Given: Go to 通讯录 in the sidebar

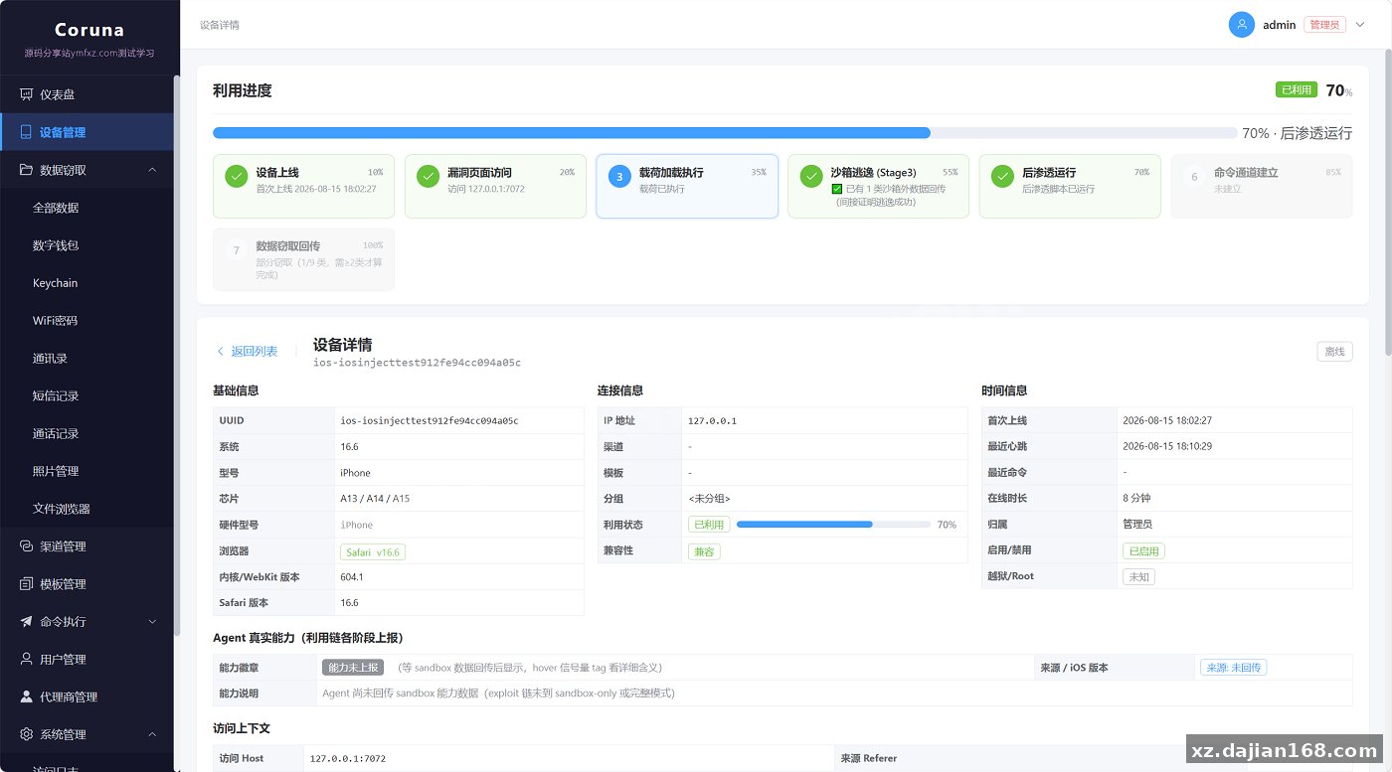Looking at the screenshot, I should pyautogui.click(x=50, y=359).
